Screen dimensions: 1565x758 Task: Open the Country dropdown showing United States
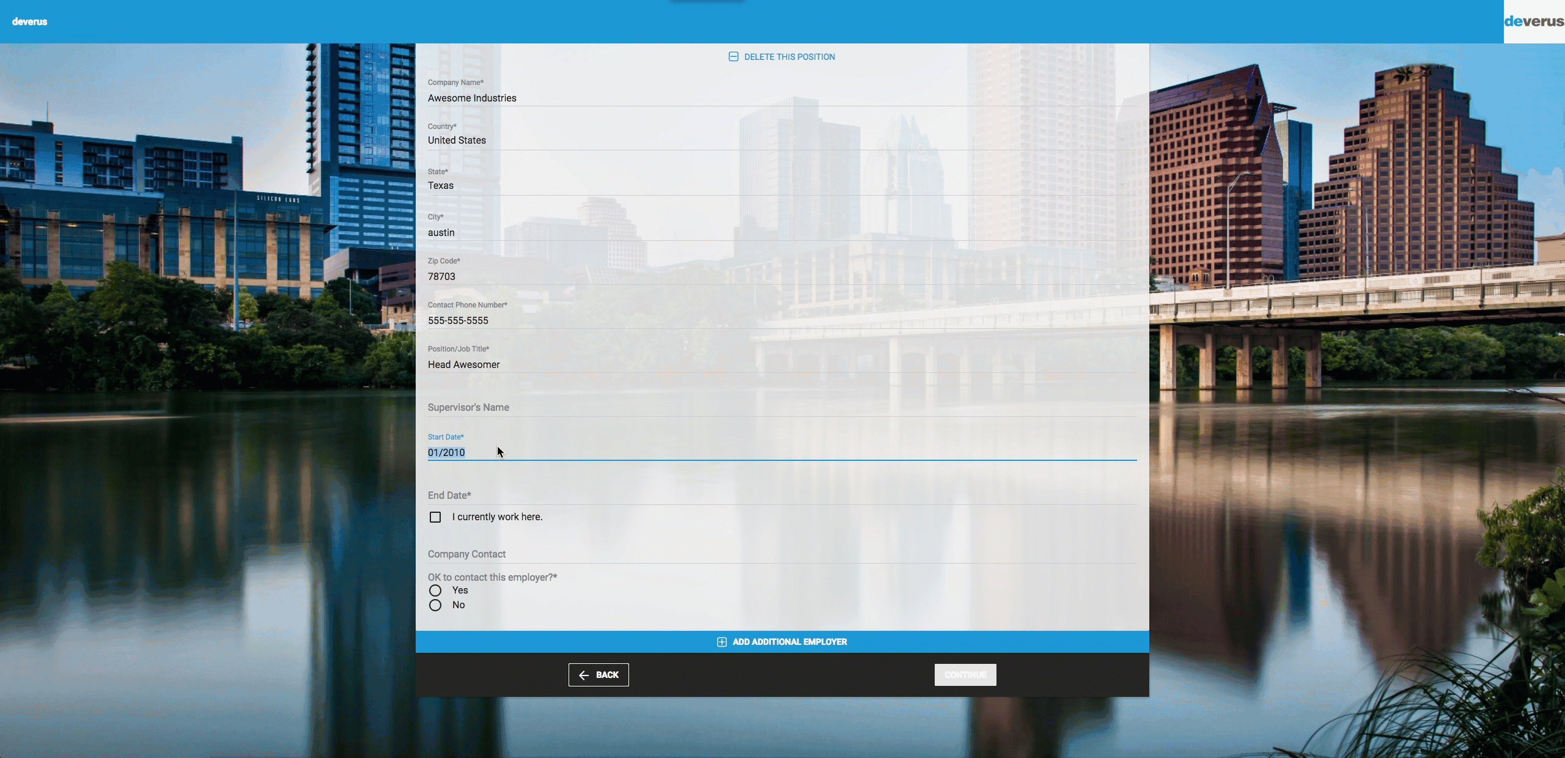(782, 140)
